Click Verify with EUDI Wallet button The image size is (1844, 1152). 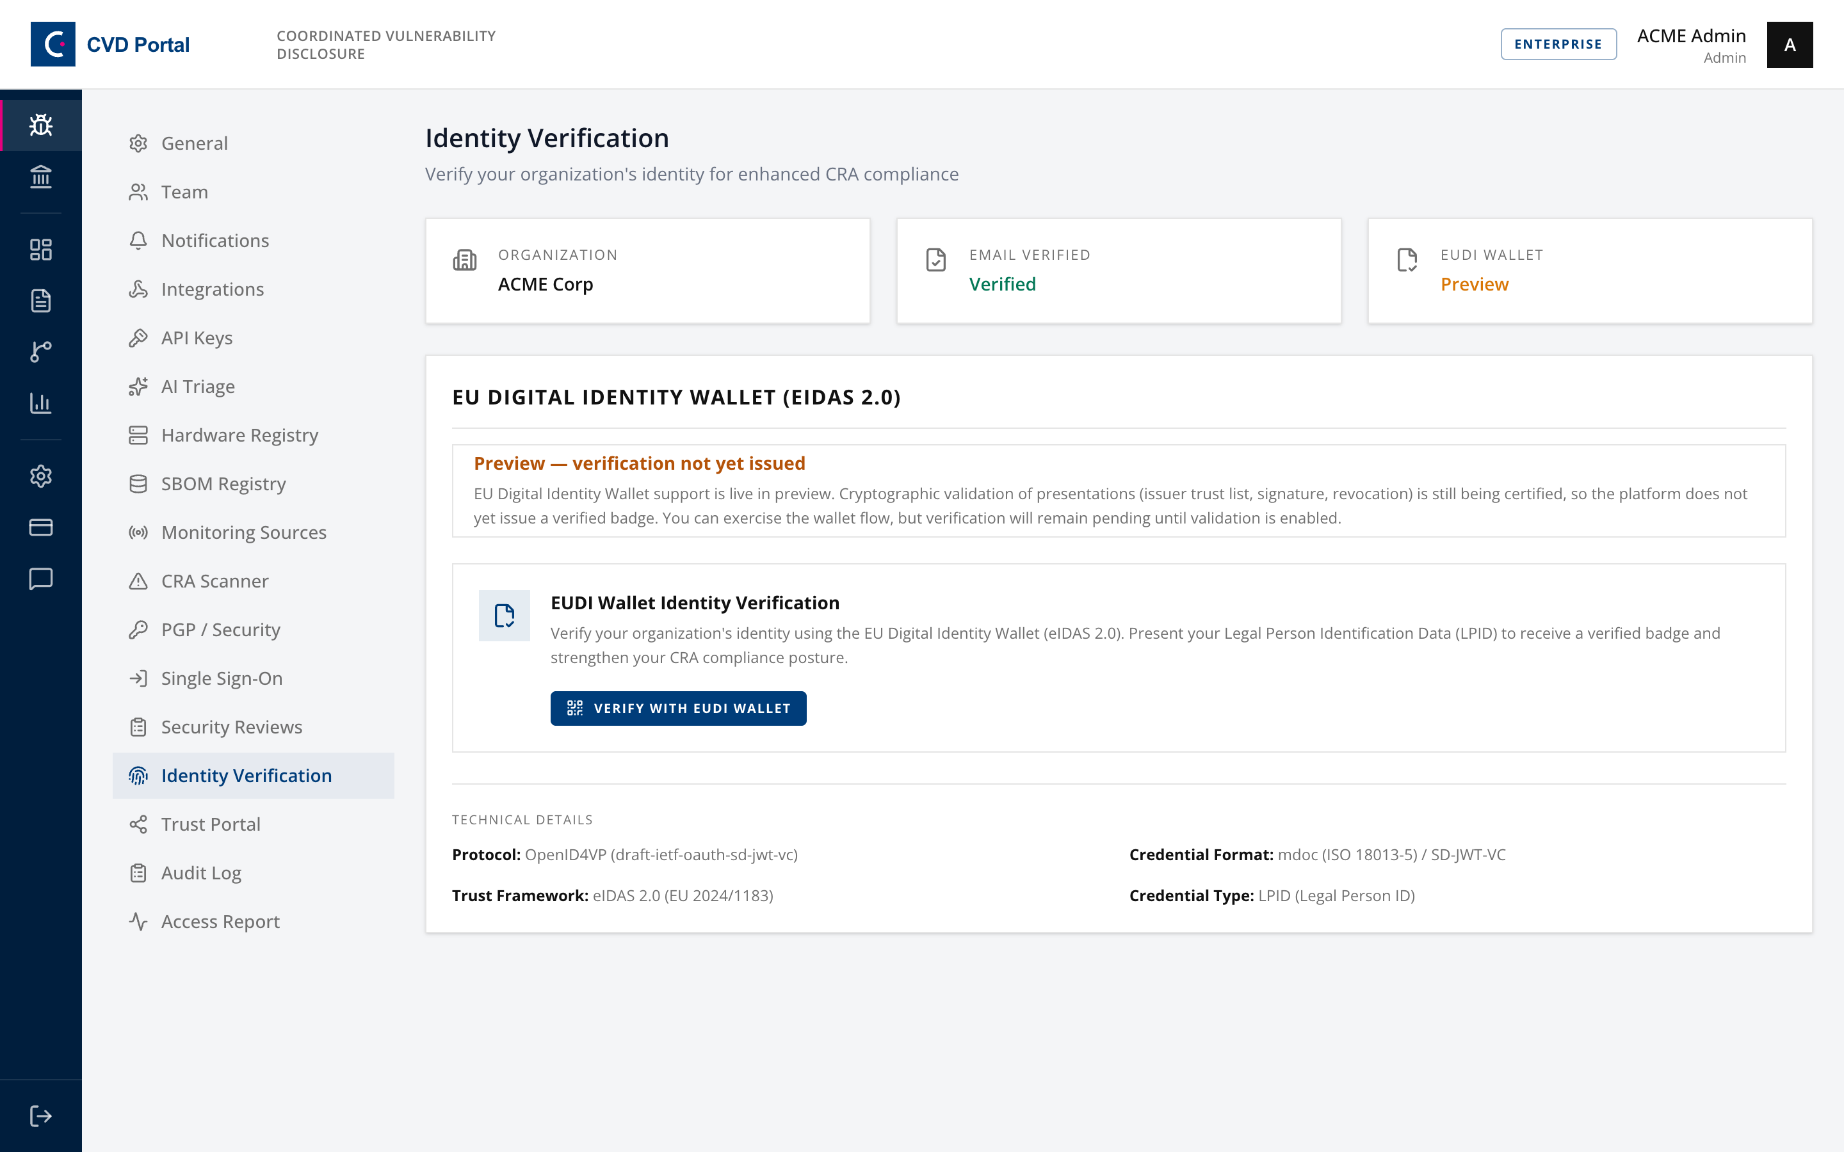(678, 708)
